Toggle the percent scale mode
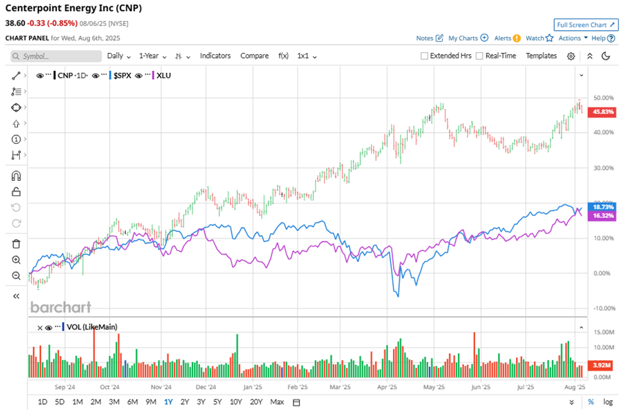 (590, 402)
